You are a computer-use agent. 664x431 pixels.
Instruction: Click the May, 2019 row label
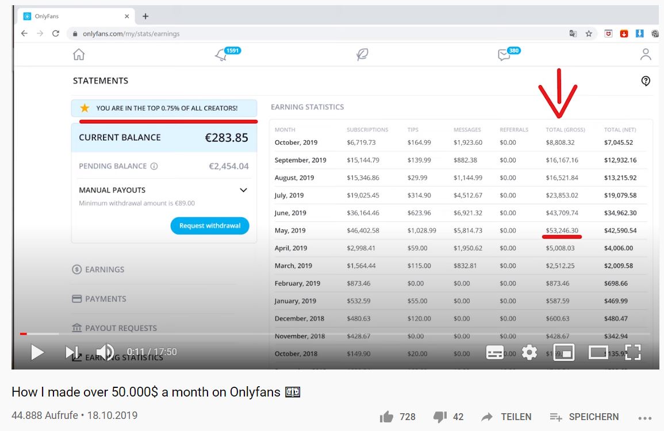click(x=290, y=230)
